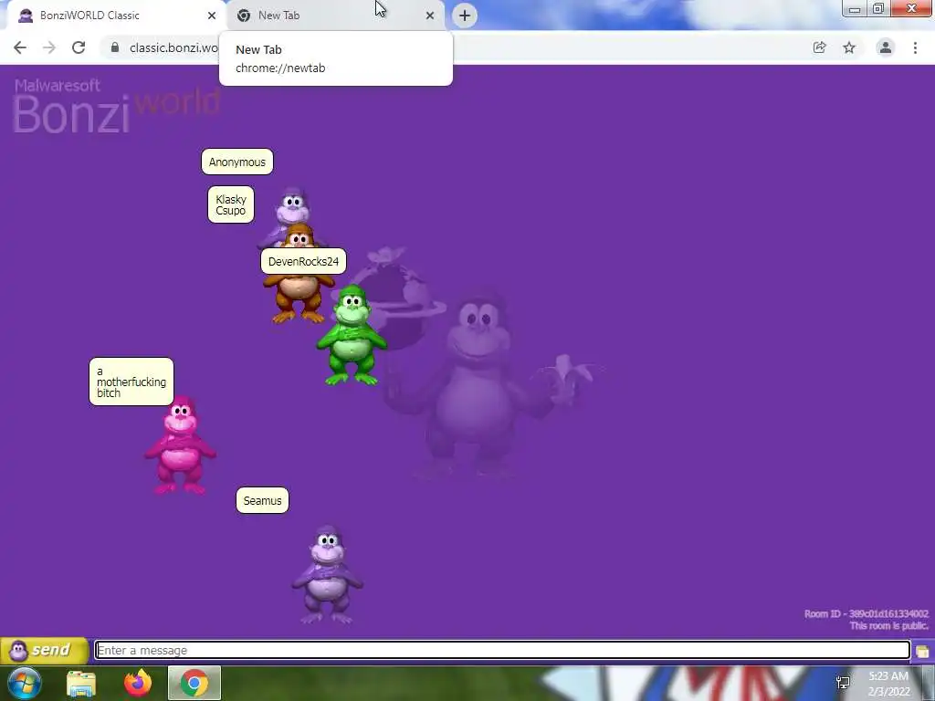Click Chrome taskbar button
The image size is (935, 701).
(x=194, y=683)
